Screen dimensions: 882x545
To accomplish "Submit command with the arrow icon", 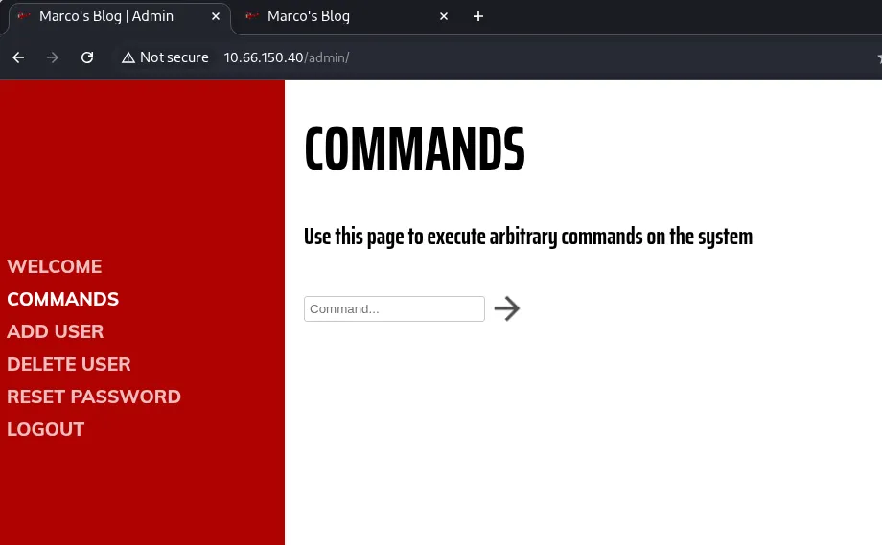I will (x=507, y=308).
